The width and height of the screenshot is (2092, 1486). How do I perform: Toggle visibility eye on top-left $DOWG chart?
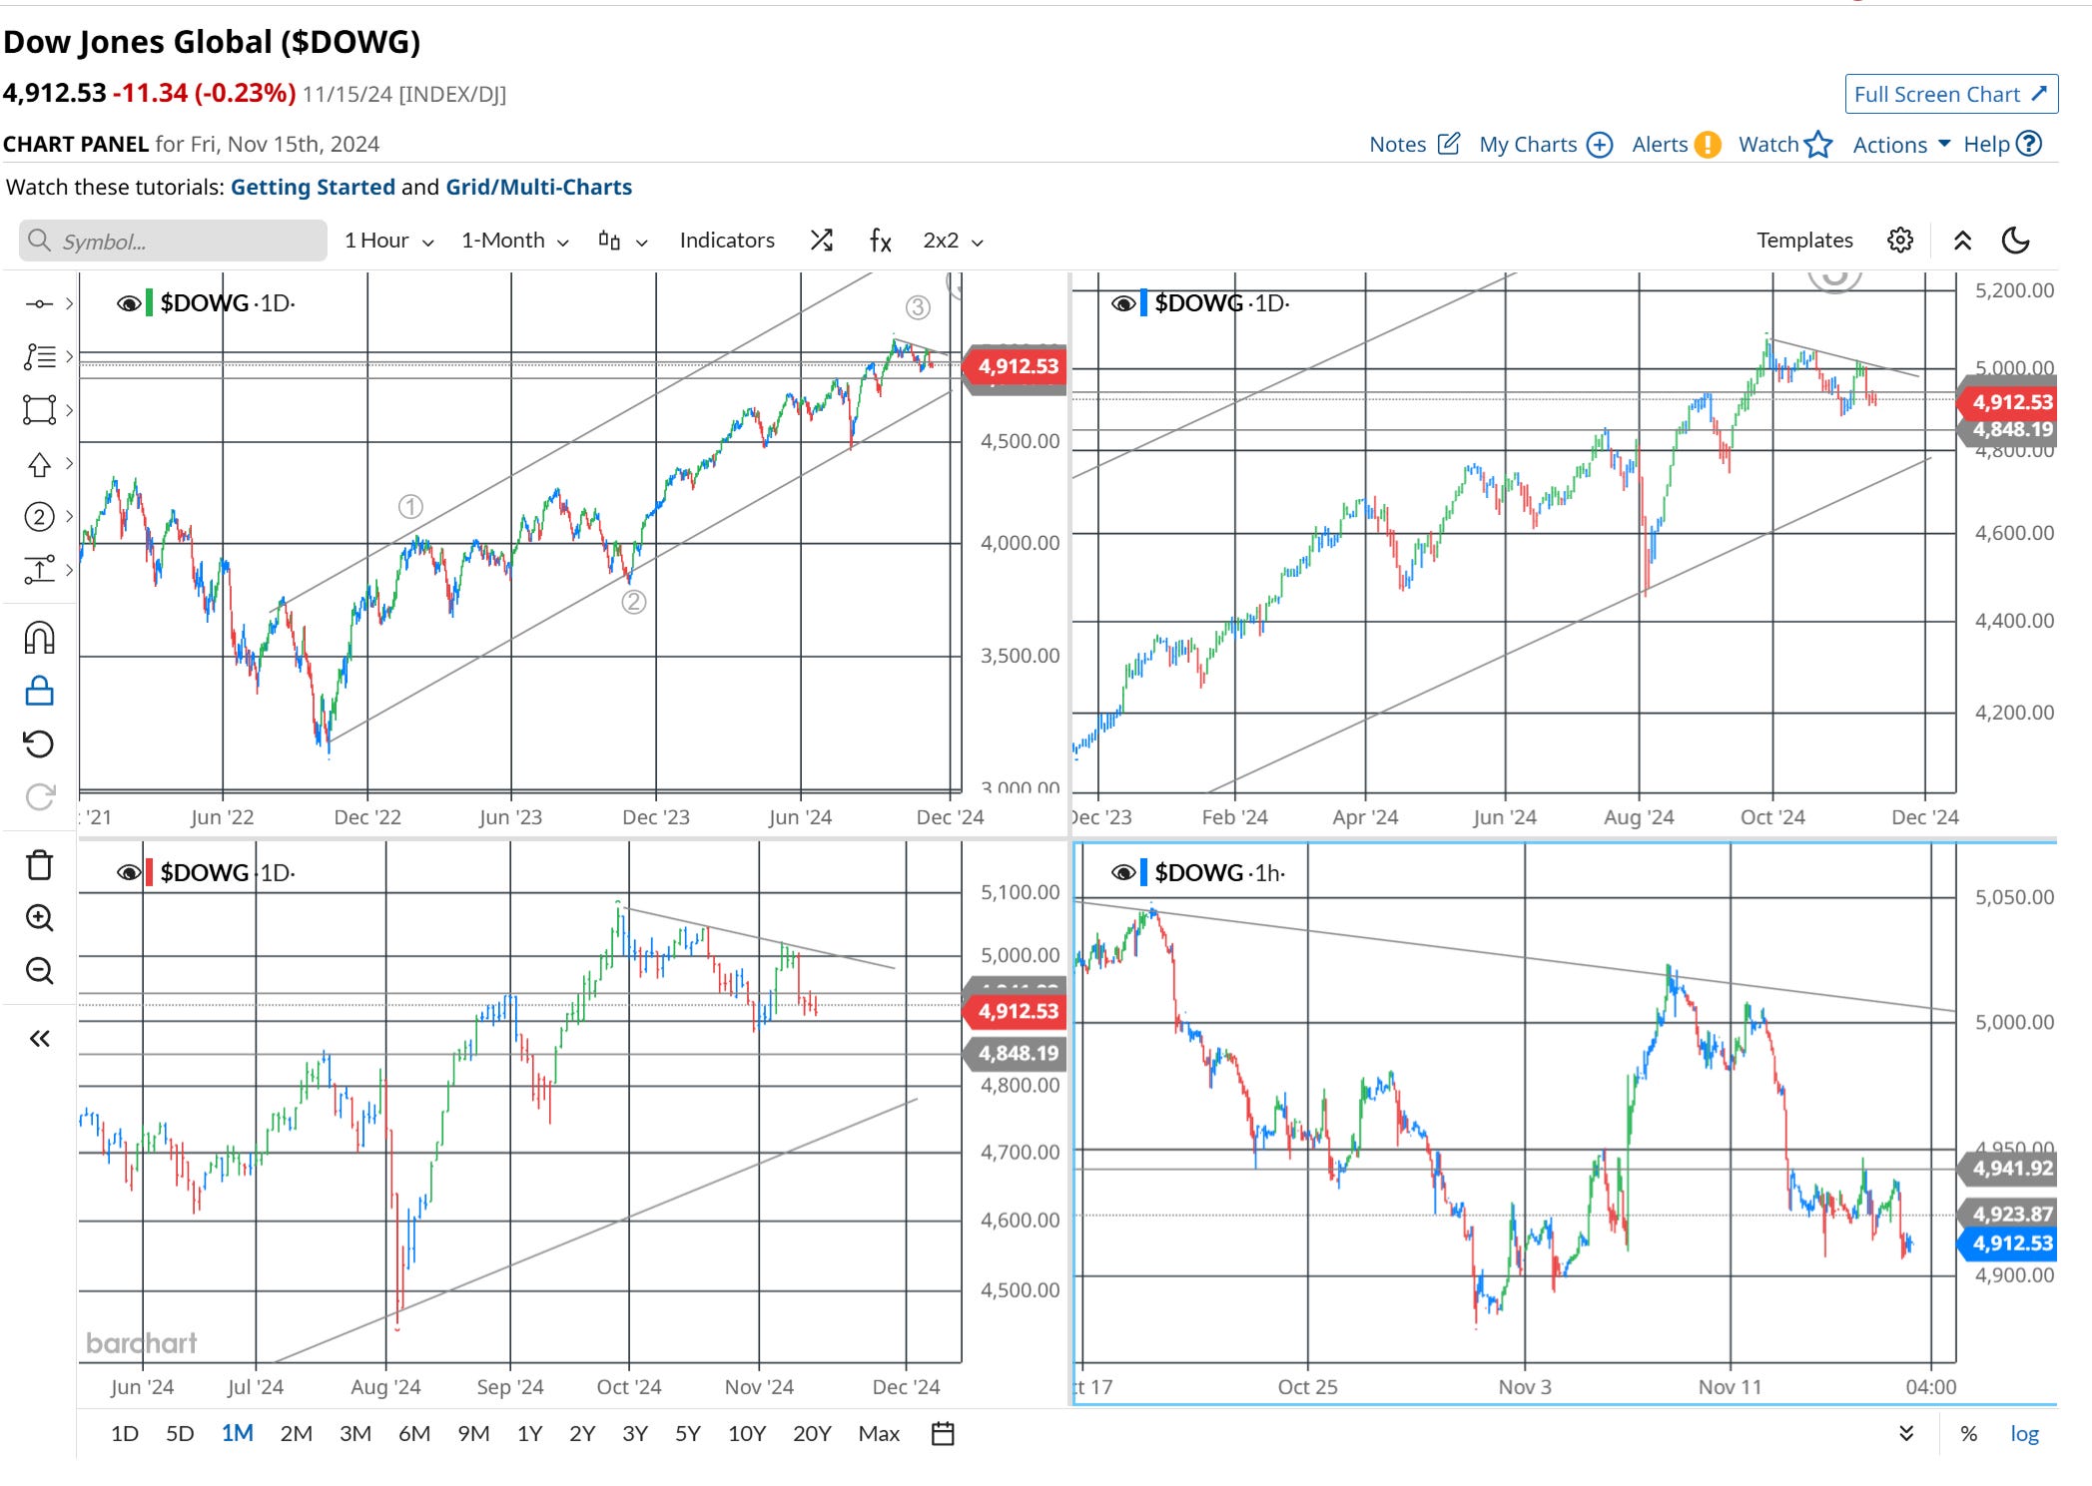(x=128, y=303)
